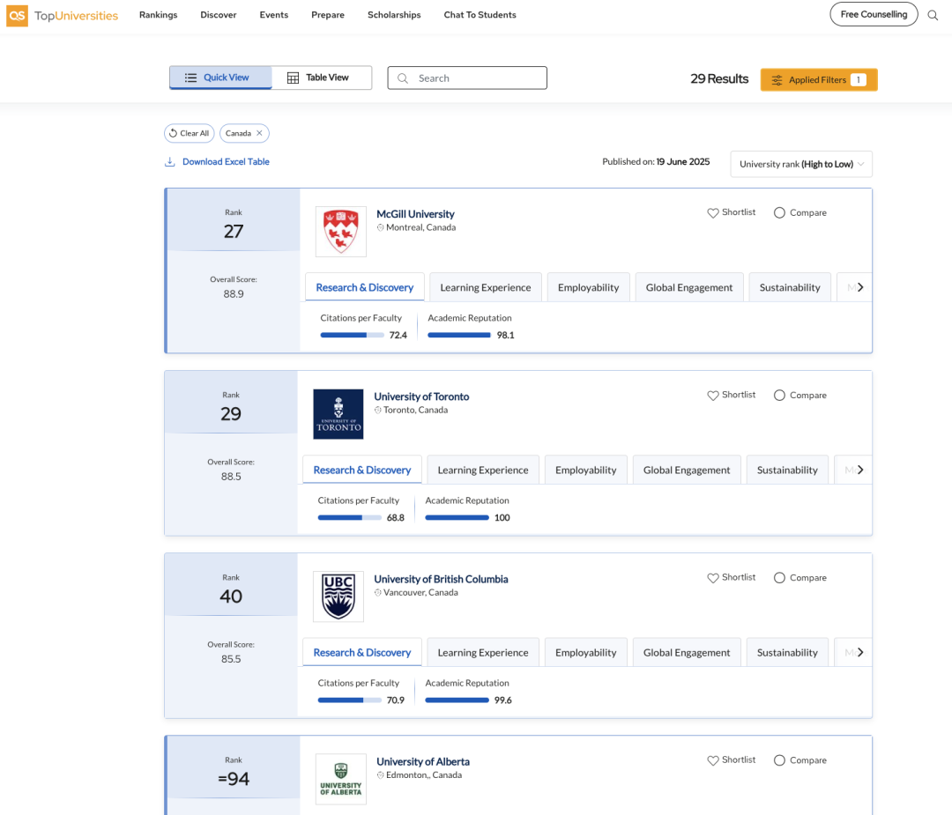The image size is (952, 815).
Task: Select Toronto Research & Discovery tab
Action: point(362,470)
